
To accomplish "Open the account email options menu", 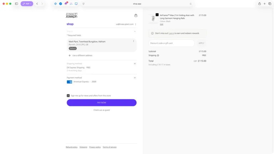I will [136, 24].
